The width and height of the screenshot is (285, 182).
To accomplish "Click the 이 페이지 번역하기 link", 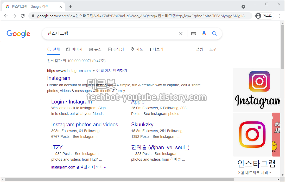I will [x=112, y=71].
